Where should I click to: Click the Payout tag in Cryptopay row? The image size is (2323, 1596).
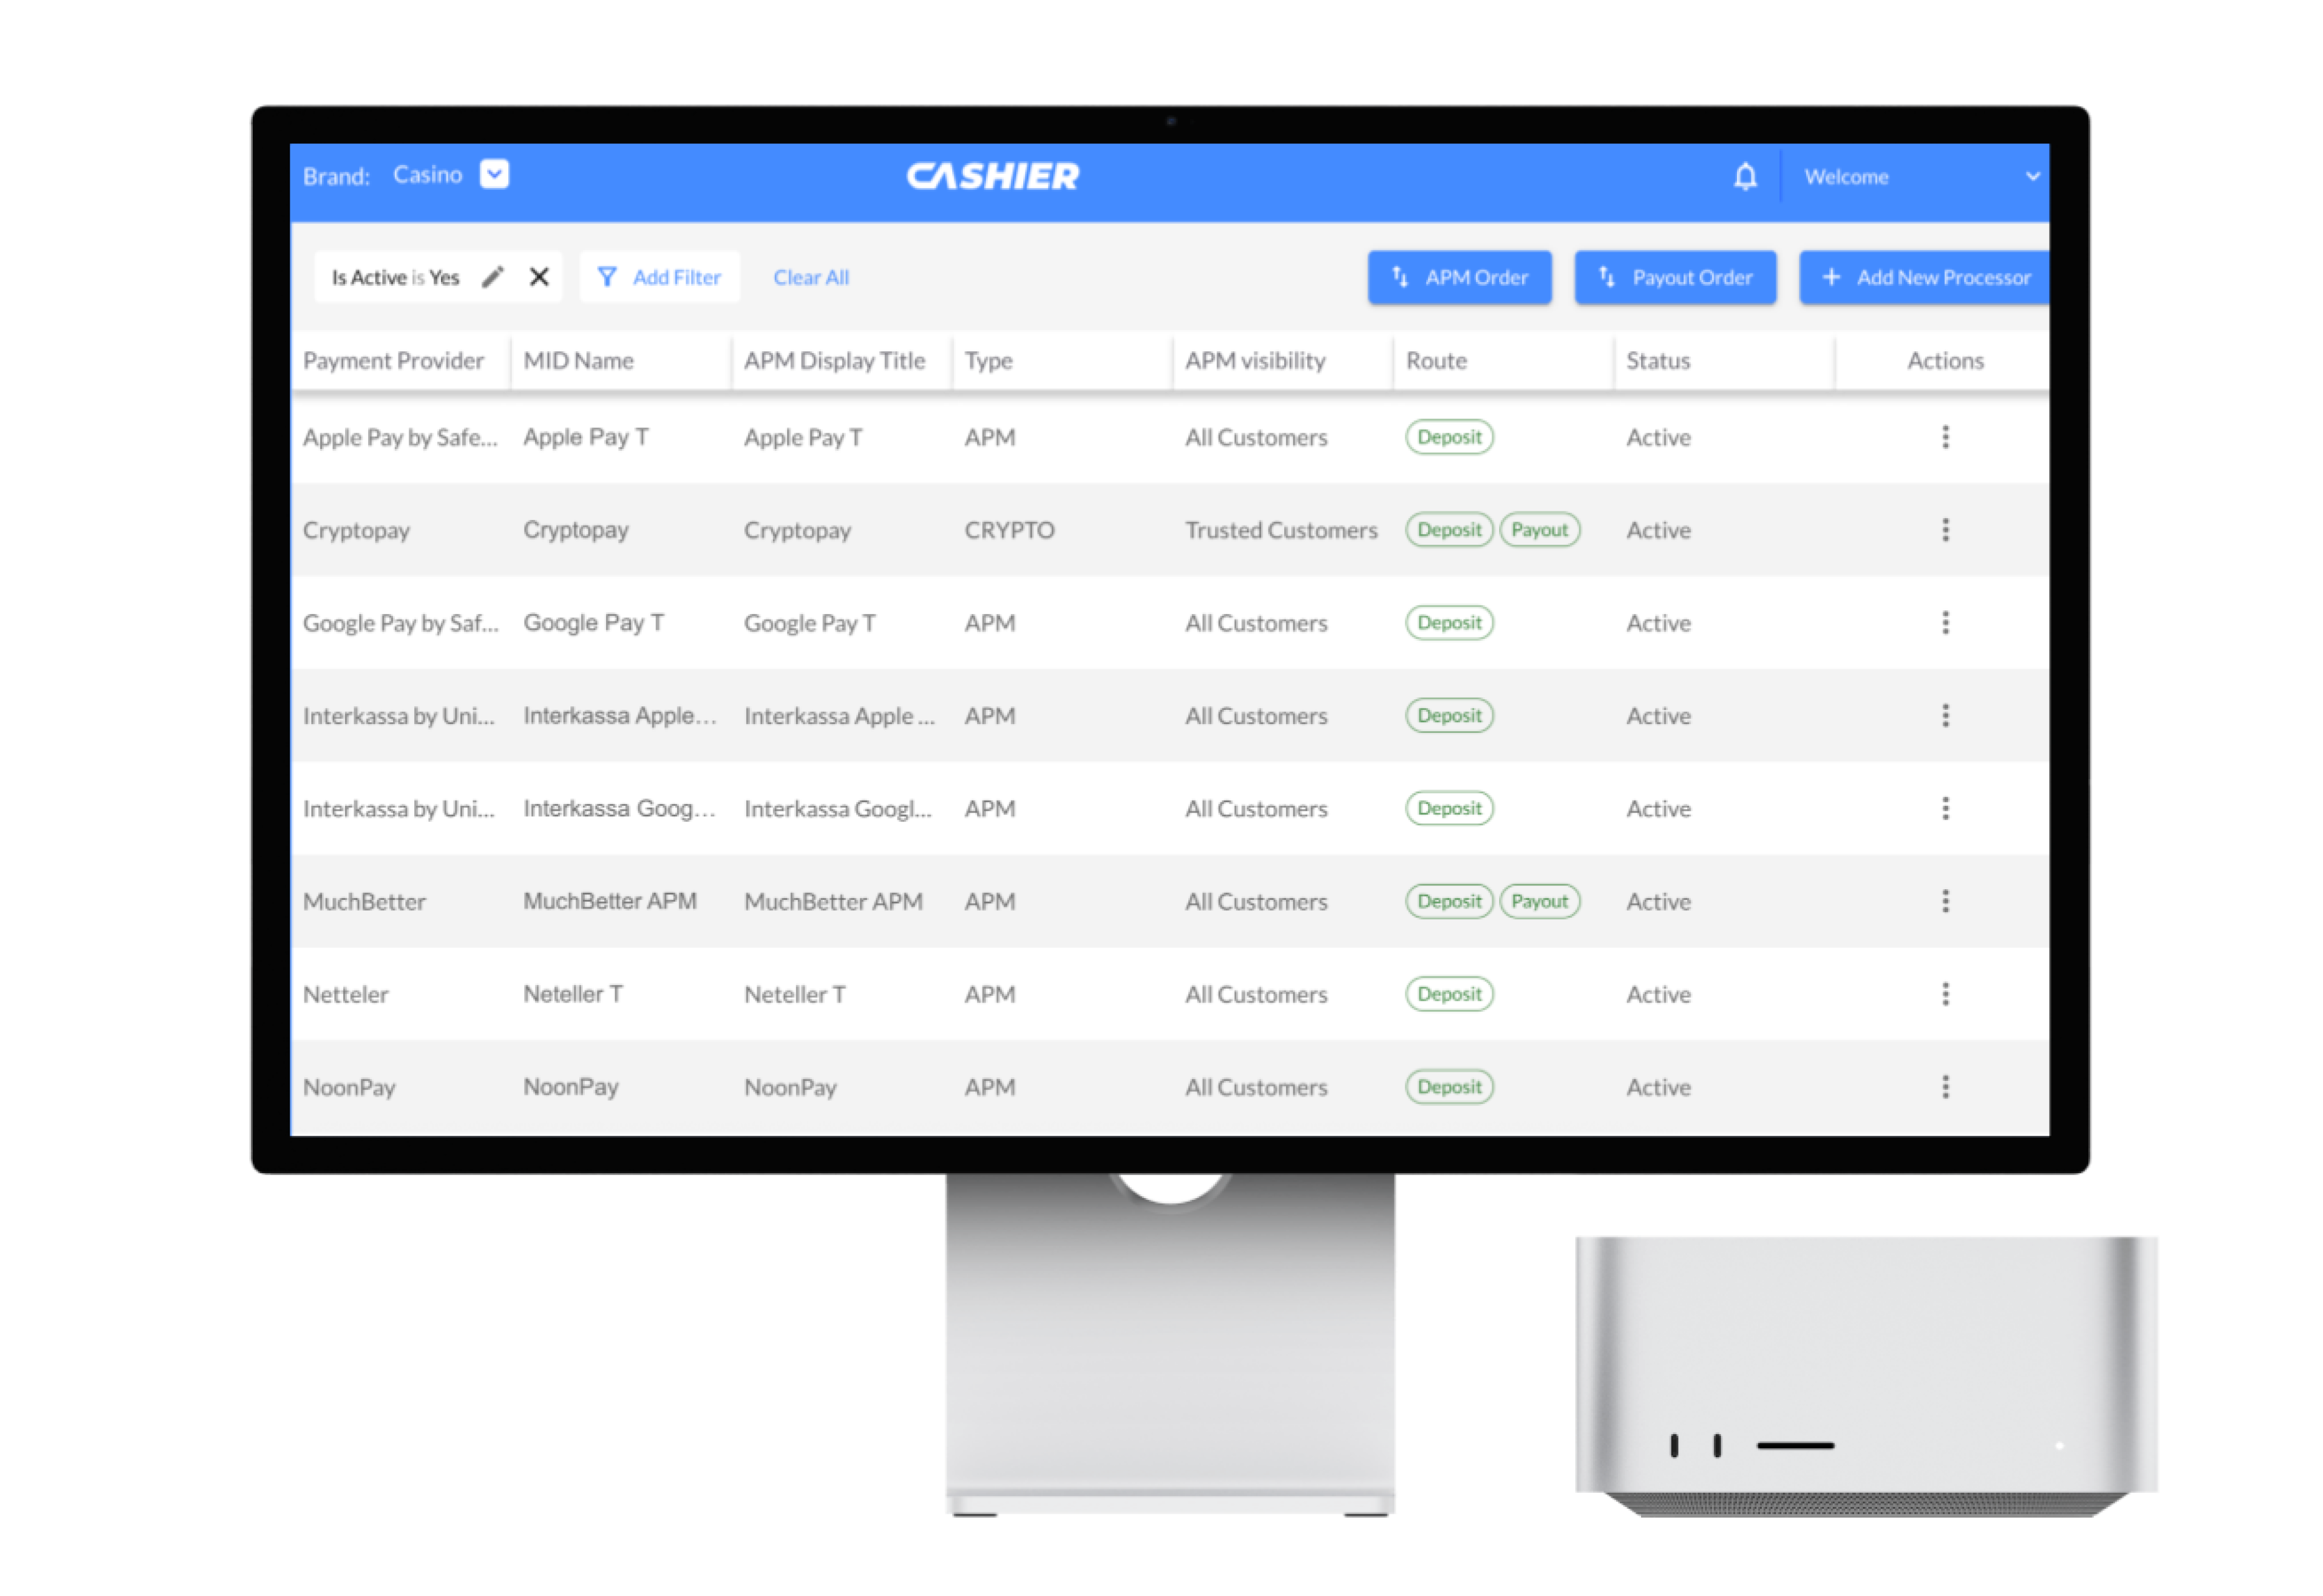1539,530
